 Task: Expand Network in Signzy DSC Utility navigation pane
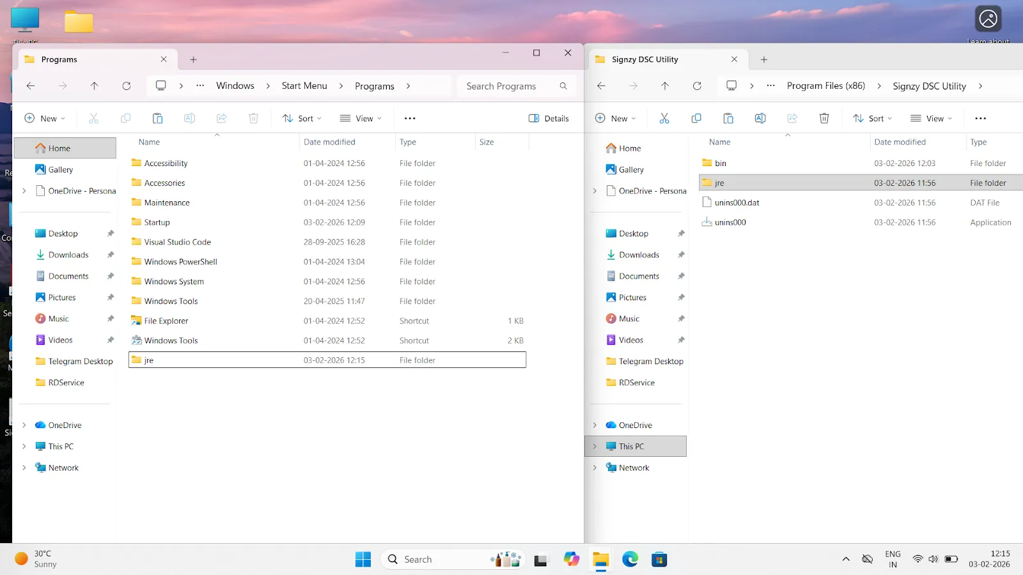coord(595,468)
